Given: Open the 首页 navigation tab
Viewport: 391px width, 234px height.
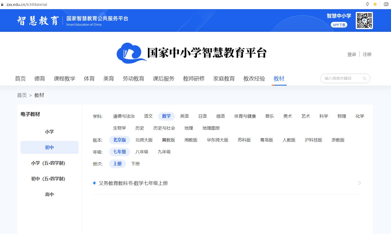Looking at the screenshot, I should 20,79.
